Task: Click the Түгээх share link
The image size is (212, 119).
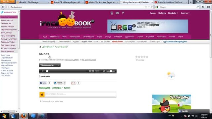Action: click(x=67, y=88)
